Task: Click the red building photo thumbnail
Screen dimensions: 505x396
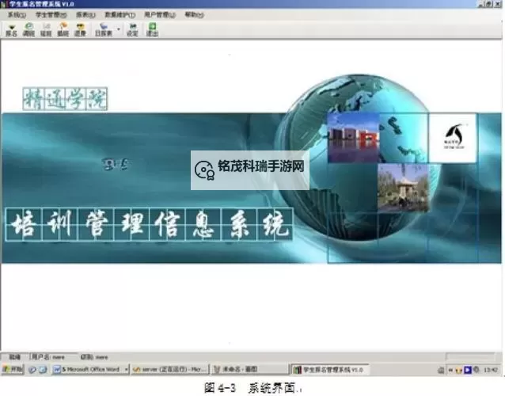Action: tap(353, 137)
